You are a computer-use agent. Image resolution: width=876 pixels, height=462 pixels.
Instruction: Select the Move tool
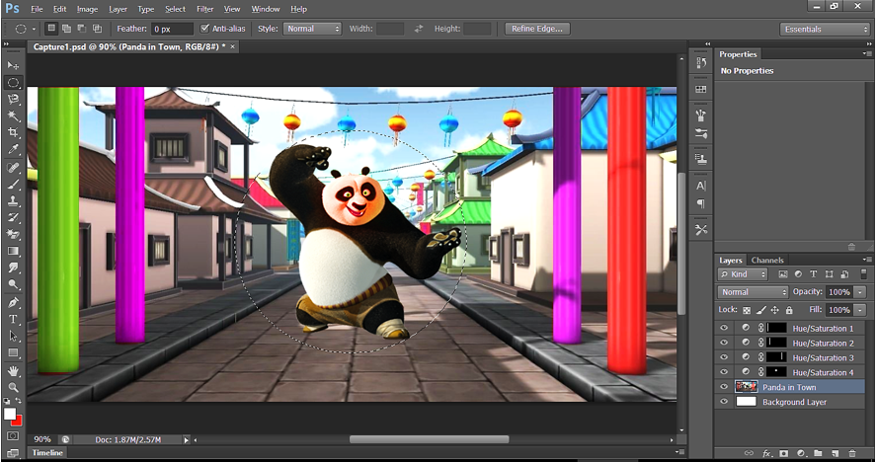[13, 66]
